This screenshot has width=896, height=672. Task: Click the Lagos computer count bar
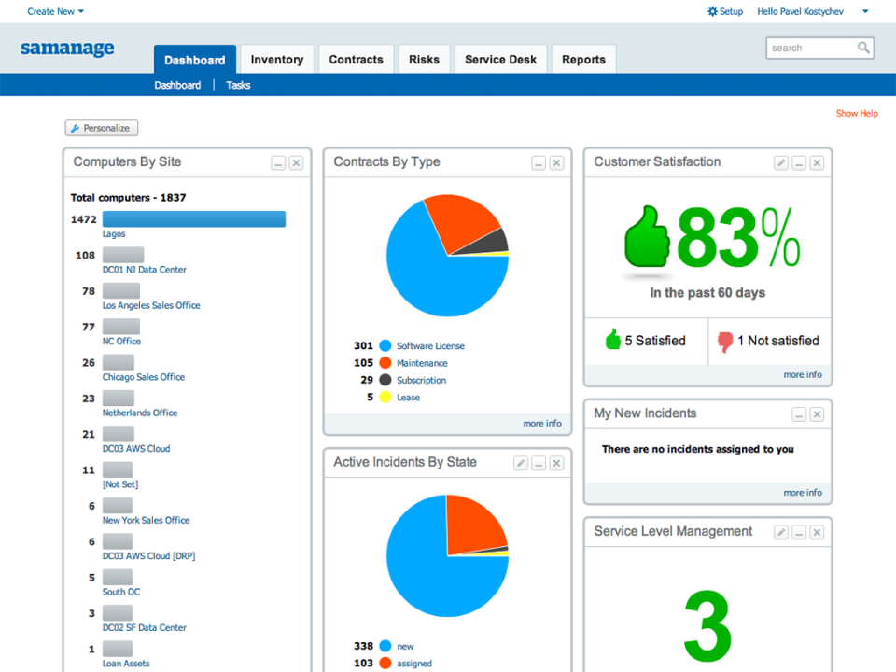[x=194, y=218]
